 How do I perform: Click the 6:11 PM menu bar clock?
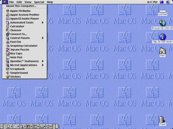(x=152, y=2)
